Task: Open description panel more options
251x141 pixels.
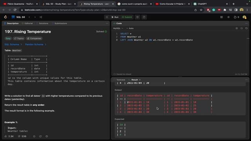Action: [x=107, y=23]
